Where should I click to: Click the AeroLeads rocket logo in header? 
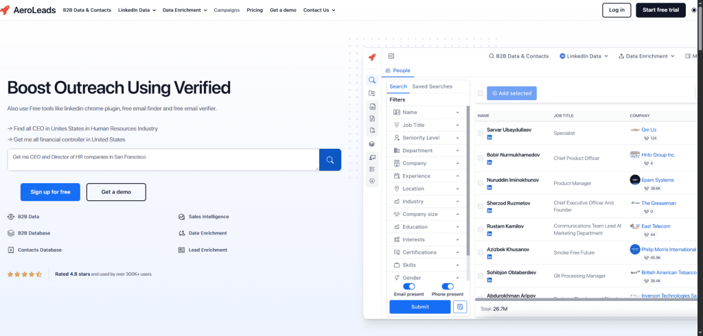[x=5, y=10]
